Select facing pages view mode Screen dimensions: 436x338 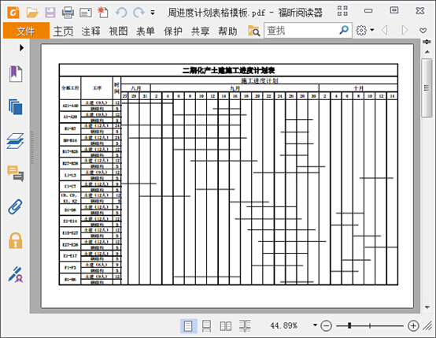226,326
